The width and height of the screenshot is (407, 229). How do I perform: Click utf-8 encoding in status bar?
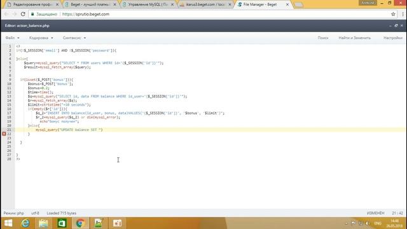[x=36, y=213]
